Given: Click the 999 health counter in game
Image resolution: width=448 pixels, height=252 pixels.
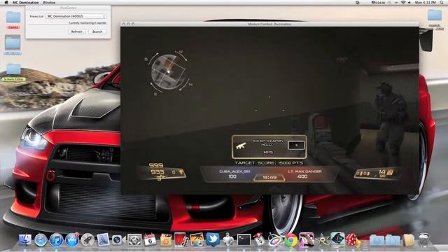Looking at the screenshot, I should coord(156,165).
